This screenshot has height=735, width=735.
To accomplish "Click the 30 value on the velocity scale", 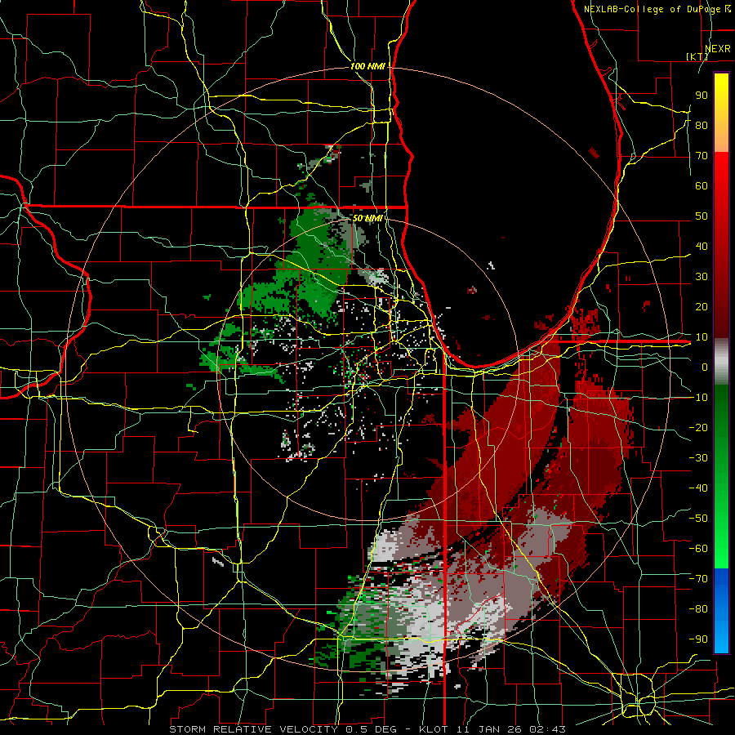I will coord(702,277).
